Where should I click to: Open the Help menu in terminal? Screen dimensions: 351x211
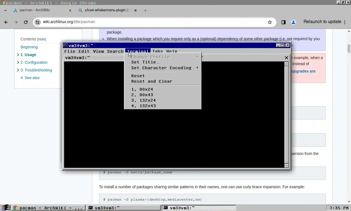point(172,51)
